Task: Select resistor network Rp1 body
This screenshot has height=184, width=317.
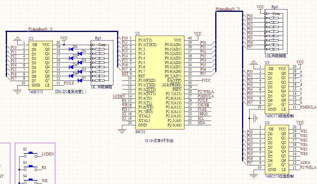Action: coord(102,63)
